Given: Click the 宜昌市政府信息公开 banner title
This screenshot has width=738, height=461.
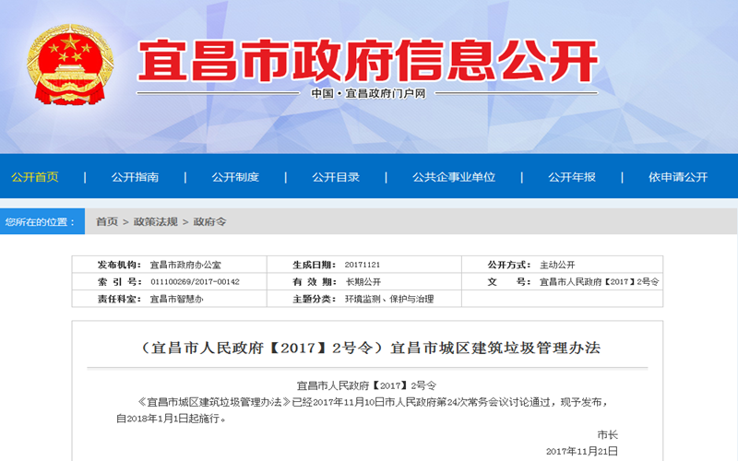Looking at the screenshot, I should click(x=368, y=61).
